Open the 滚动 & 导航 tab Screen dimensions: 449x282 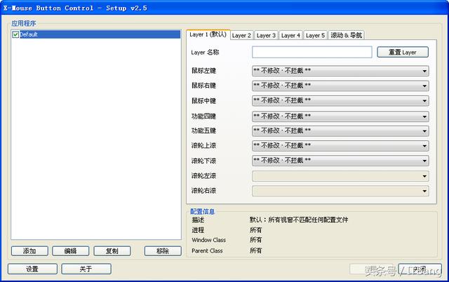pos(346,35)
